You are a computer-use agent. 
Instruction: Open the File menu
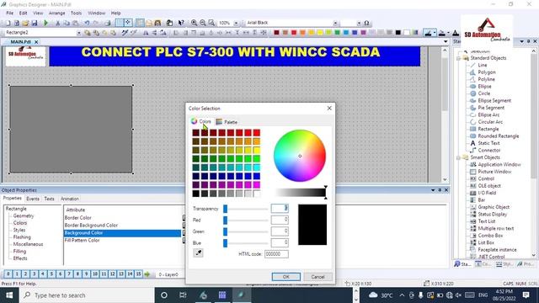coord(9,13)
